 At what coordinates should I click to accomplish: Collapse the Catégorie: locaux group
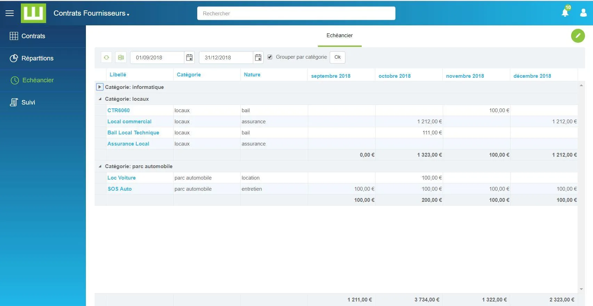coord(100,99)
